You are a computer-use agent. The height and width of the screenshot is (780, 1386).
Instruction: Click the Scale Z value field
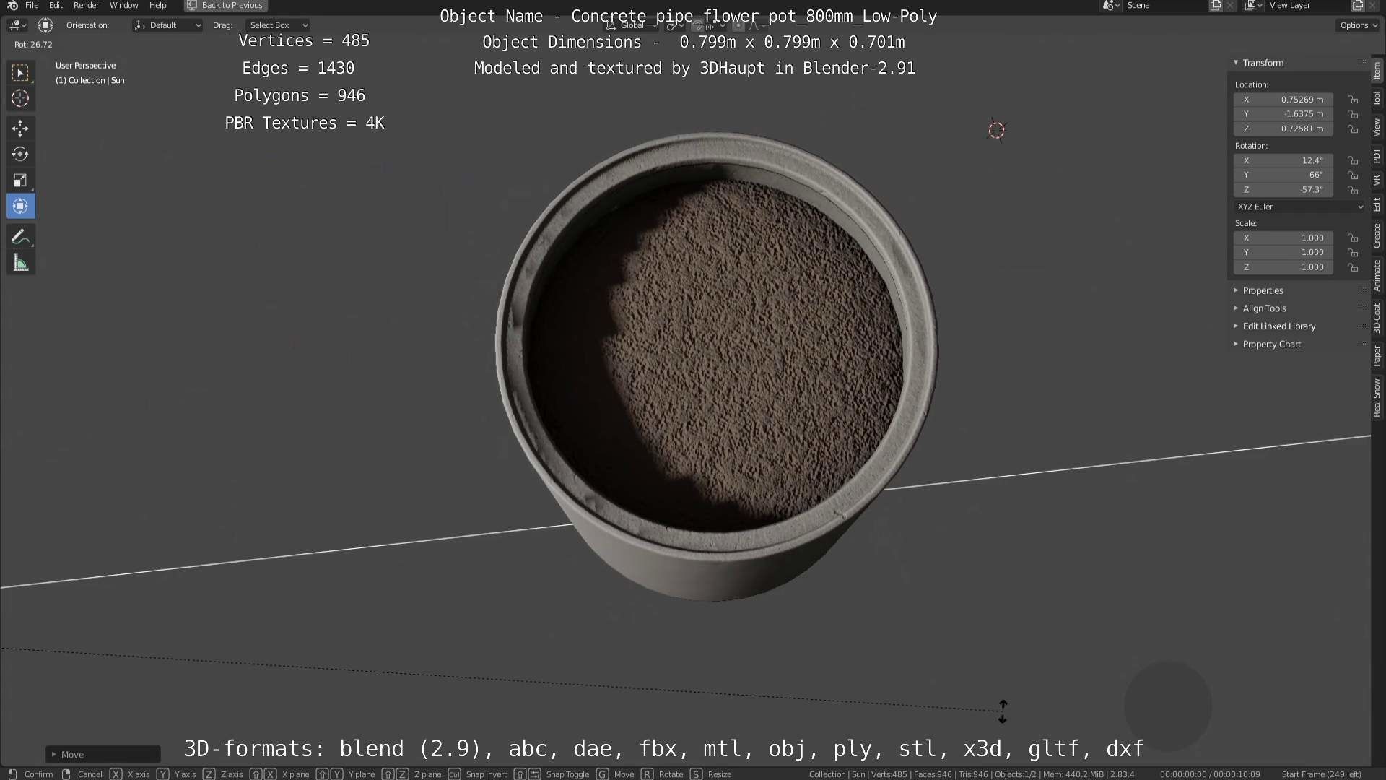click(x=1283, y=267)
